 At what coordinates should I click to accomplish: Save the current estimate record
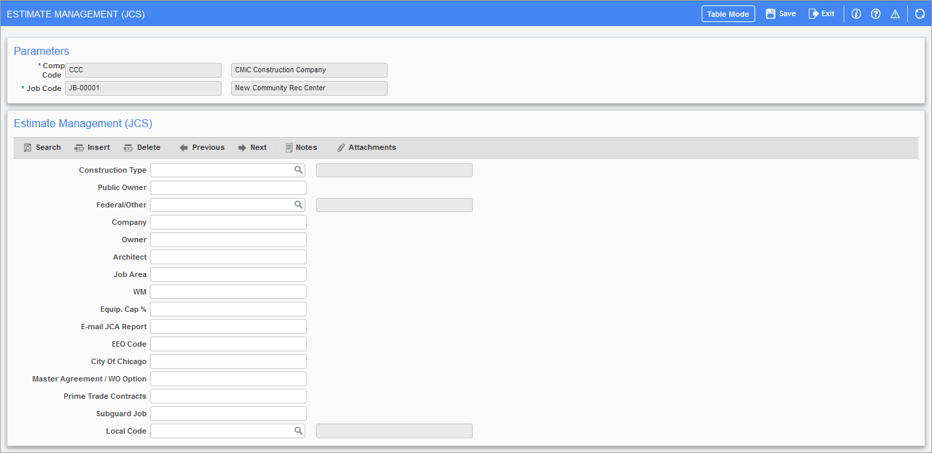pyautogui.click(x=779, y=13)
